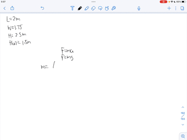Screen dimensions: 187x140
Task: Open the tape tool
Action: (x=114, y=8)
